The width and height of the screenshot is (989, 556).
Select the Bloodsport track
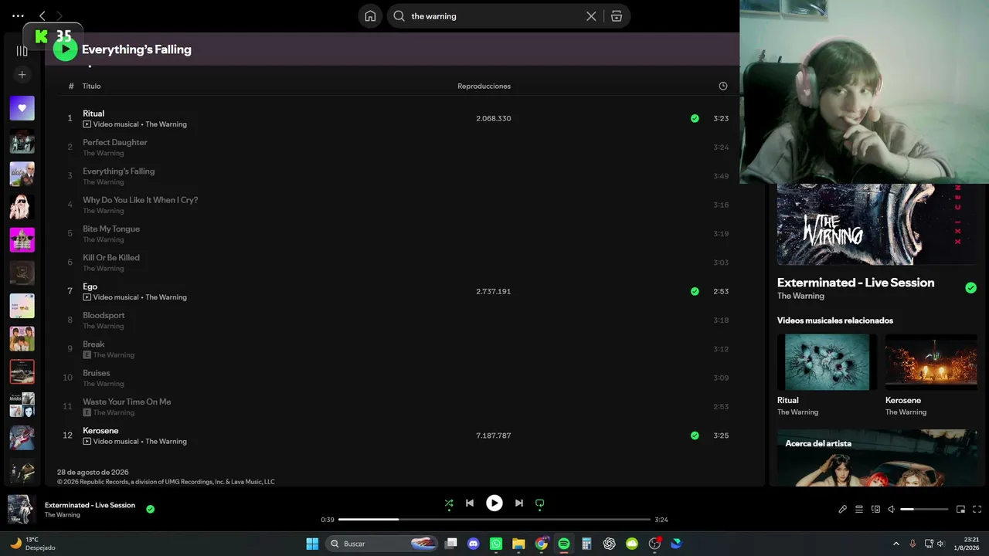point(104,315)
